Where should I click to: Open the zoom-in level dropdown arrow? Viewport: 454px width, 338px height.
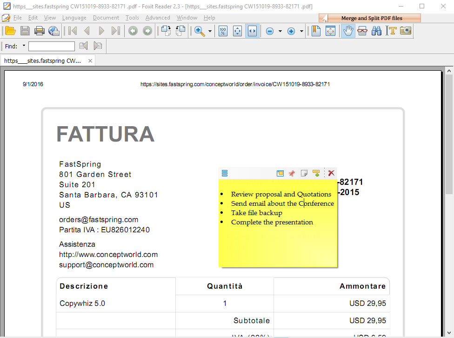pyautogui.click(x=301, y=31)
